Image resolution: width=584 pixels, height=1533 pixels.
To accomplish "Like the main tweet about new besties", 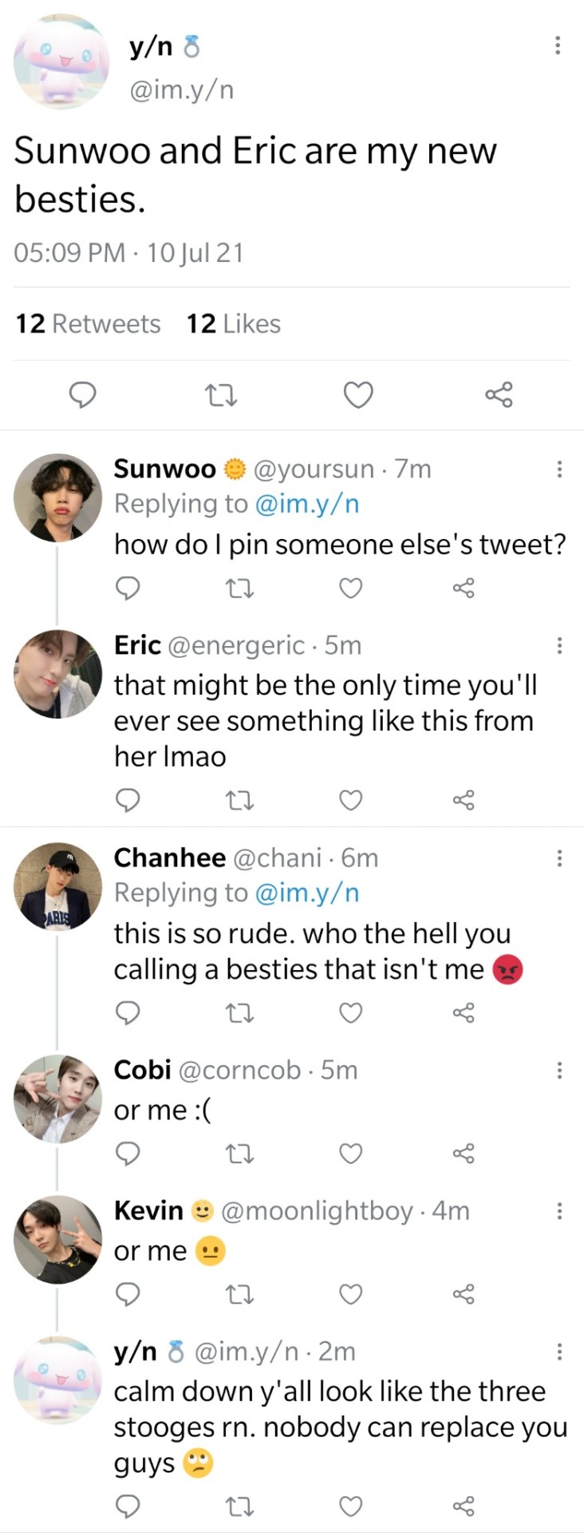I will [357, 395].
